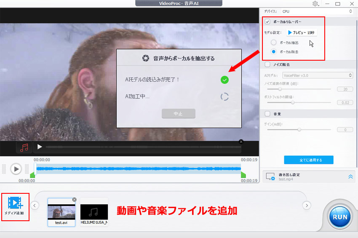Viewport: 358px width, 238px height.
Task: Select the ボーカル抽出 radio option
Action: pyautogui.click(x=274, y=43)
